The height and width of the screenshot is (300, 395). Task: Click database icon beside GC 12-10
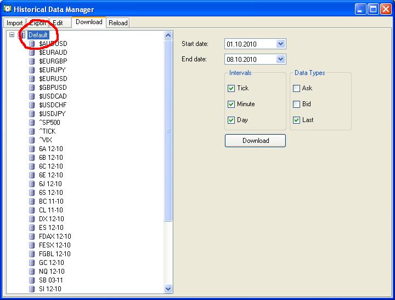[x=32, y=263]
